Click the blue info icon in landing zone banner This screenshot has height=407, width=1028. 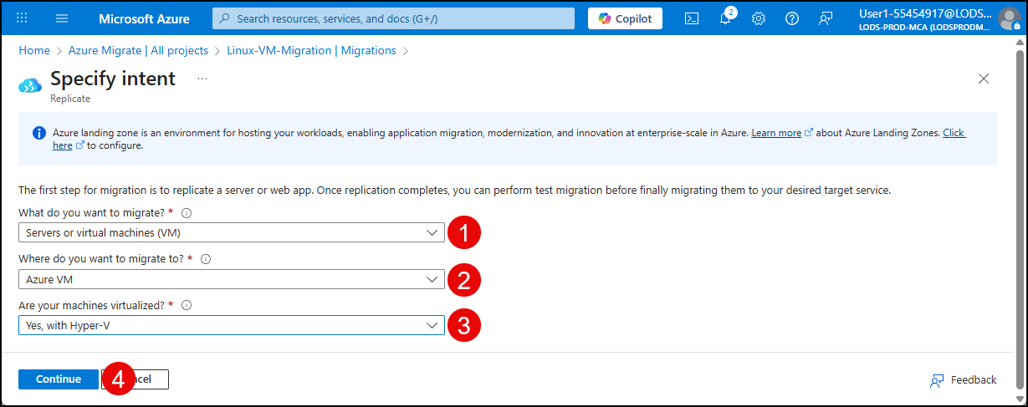click(x=38, y=133)
